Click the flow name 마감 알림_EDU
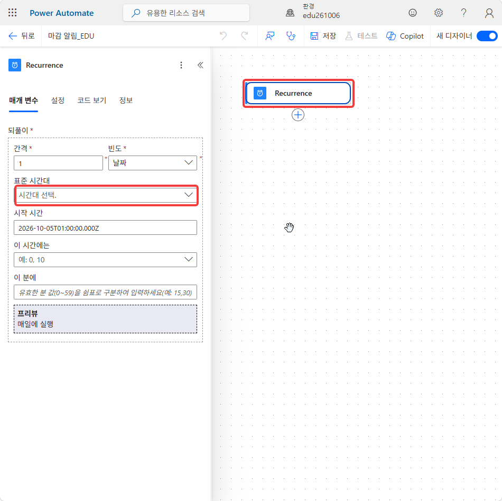The image size is (502, 501). (x=71, y=36)
